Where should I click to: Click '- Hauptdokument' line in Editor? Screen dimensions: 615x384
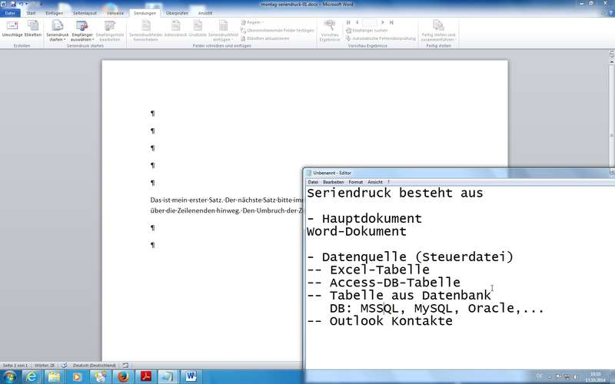click(364, 219)
